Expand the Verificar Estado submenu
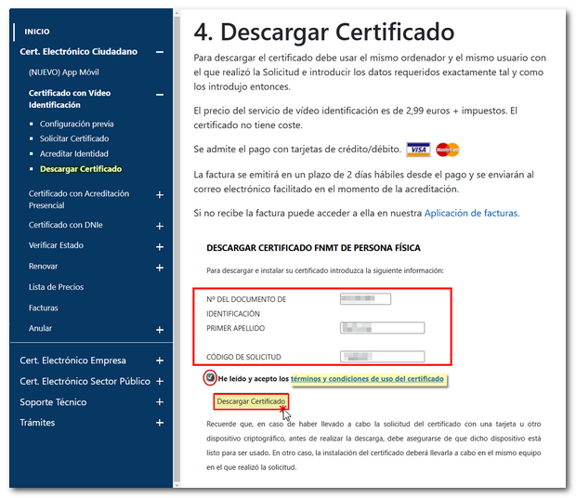This screenshot has width=576, height=498. [160, 247]
